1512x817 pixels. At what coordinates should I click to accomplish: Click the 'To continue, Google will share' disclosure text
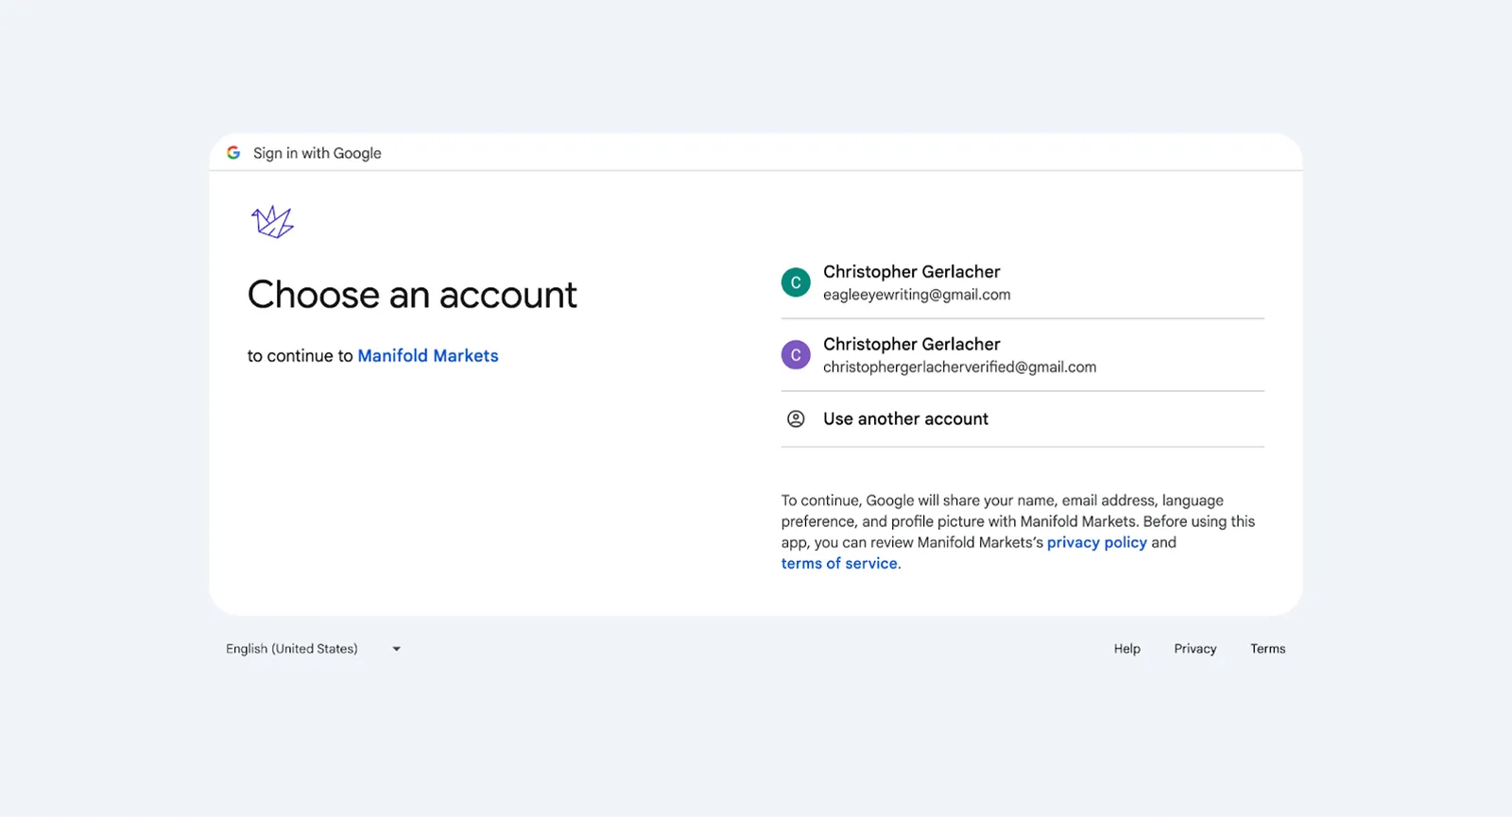click(1019, 532)
